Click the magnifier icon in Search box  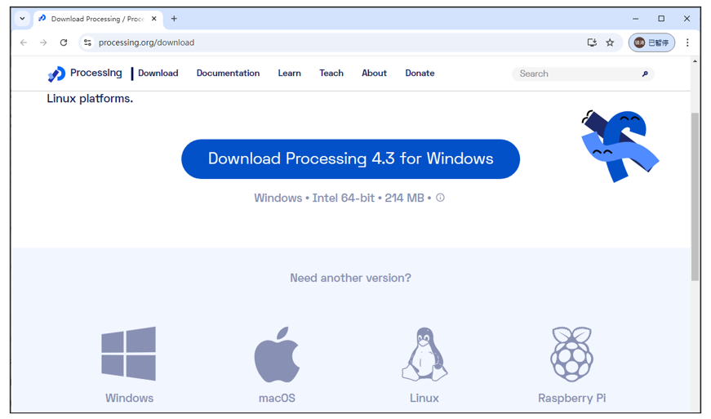tap(645, 74)
